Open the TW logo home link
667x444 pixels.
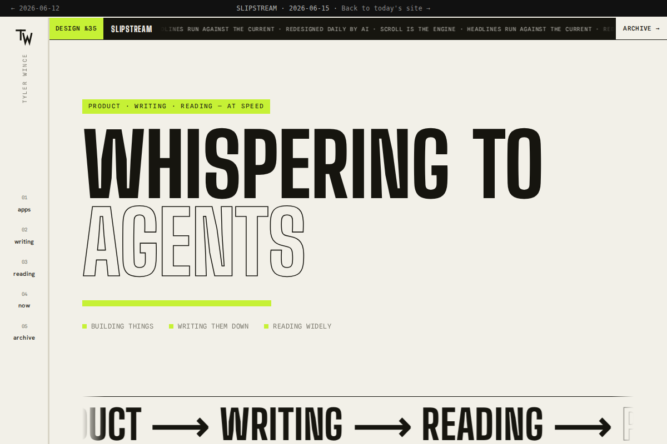click(24, 37)
